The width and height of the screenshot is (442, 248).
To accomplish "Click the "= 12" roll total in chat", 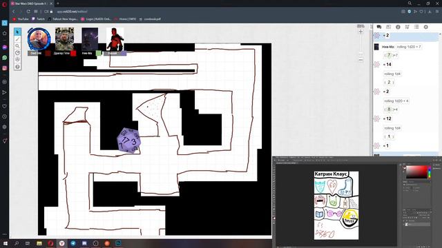I will point(387,118).
